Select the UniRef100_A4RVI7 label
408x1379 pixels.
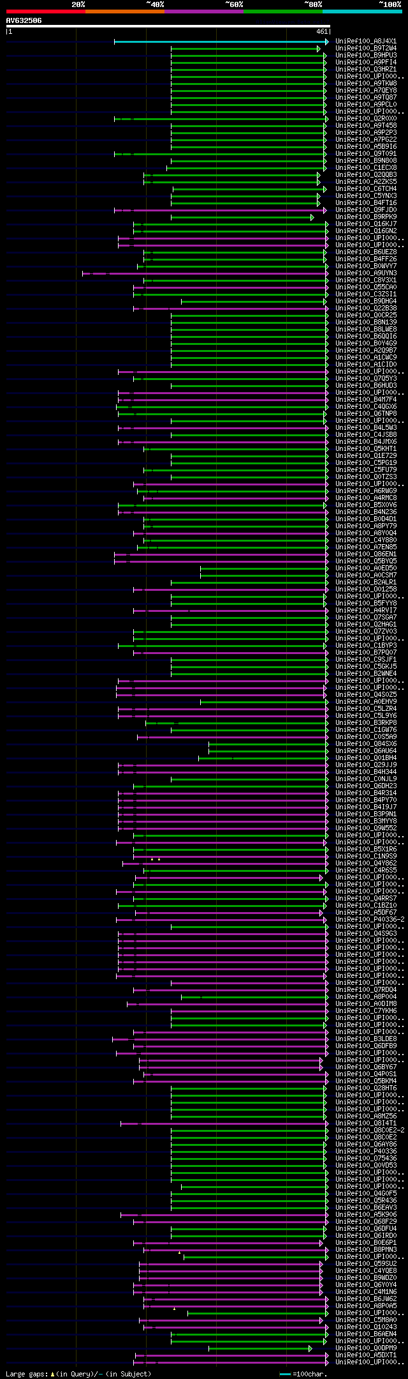click(366, 611)
